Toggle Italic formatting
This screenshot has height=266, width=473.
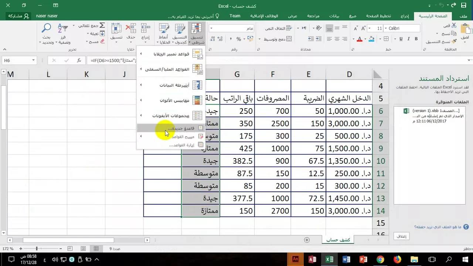408,39
